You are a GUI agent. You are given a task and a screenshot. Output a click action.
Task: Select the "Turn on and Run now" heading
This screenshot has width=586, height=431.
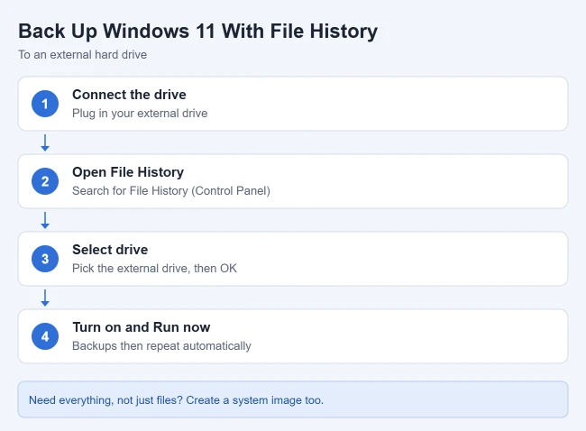(x=142, y=327)
